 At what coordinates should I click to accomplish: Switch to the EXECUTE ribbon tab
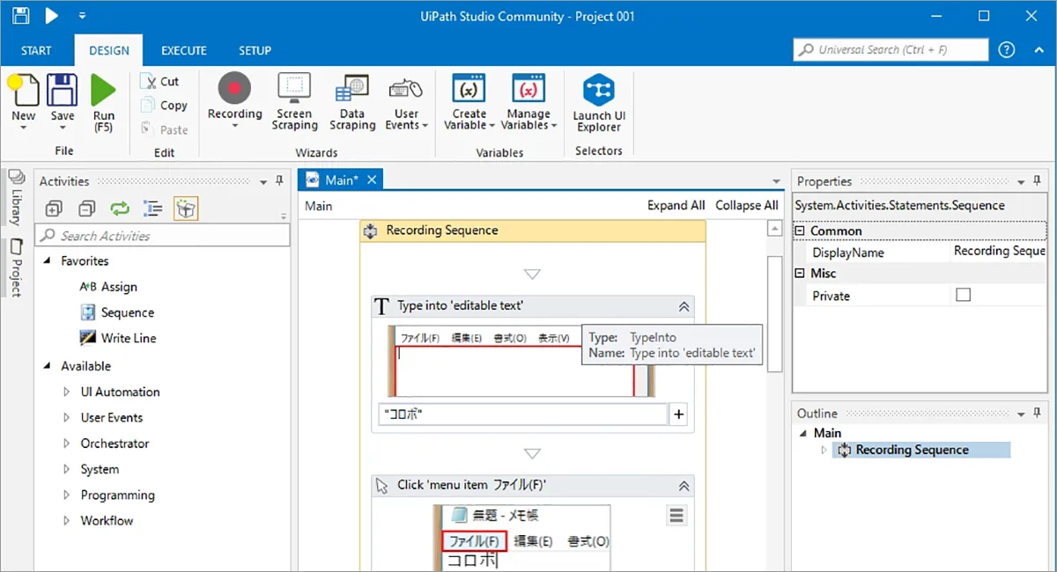point(184,50)
